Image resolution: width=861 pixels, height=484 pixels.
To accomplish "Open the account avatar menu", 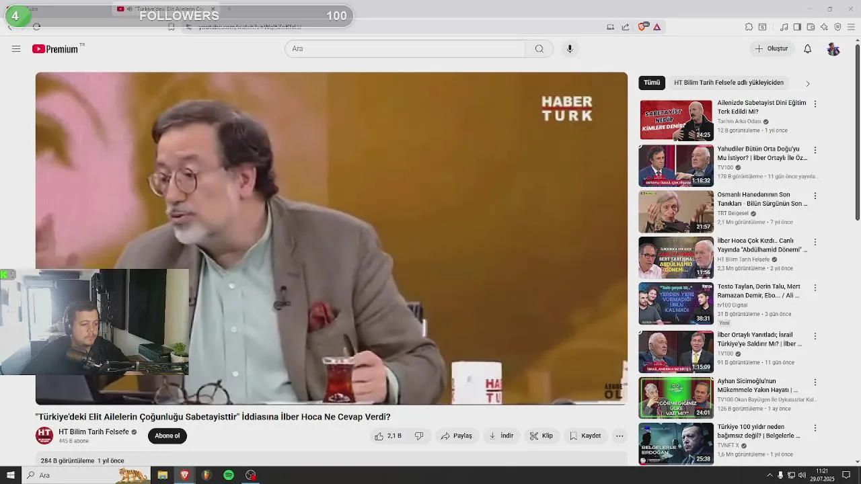I will [x=833, y=48].
